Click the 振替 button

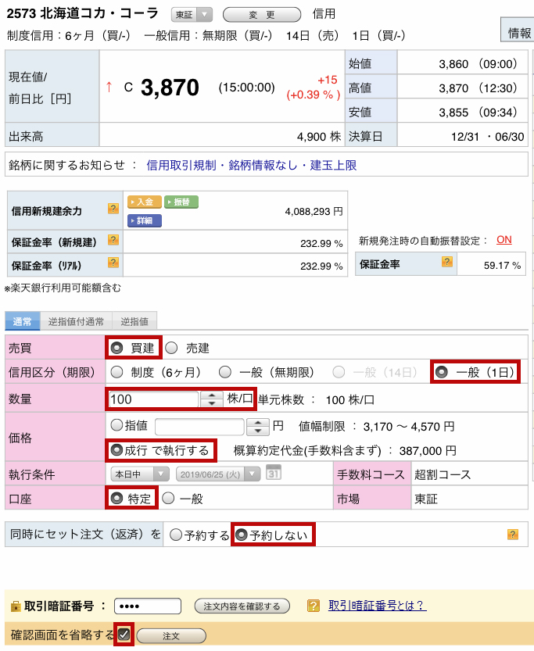pyautogui.click(x=181, y=202)
